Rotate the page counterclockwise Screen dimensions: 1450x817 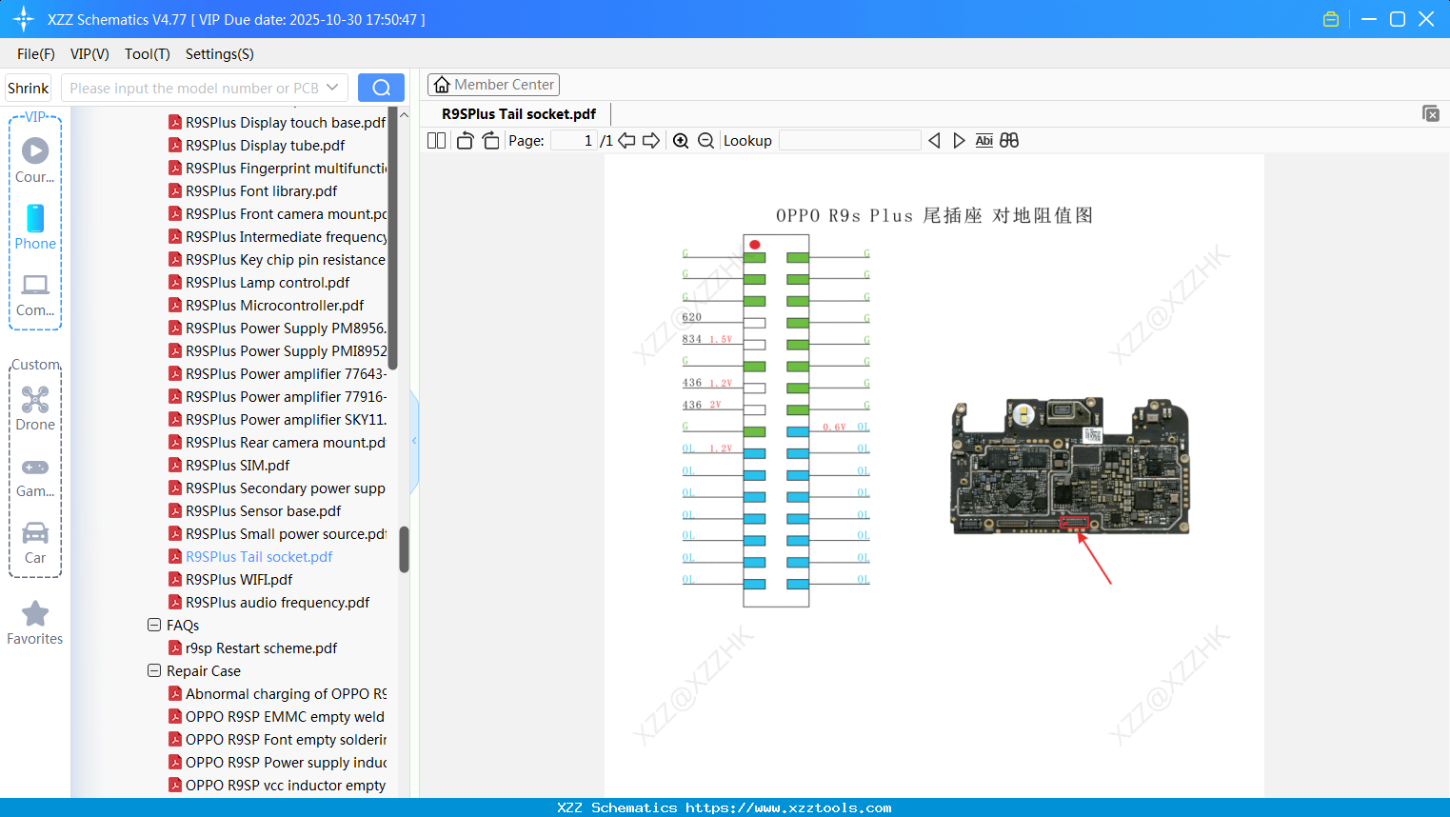click(465, 141)
